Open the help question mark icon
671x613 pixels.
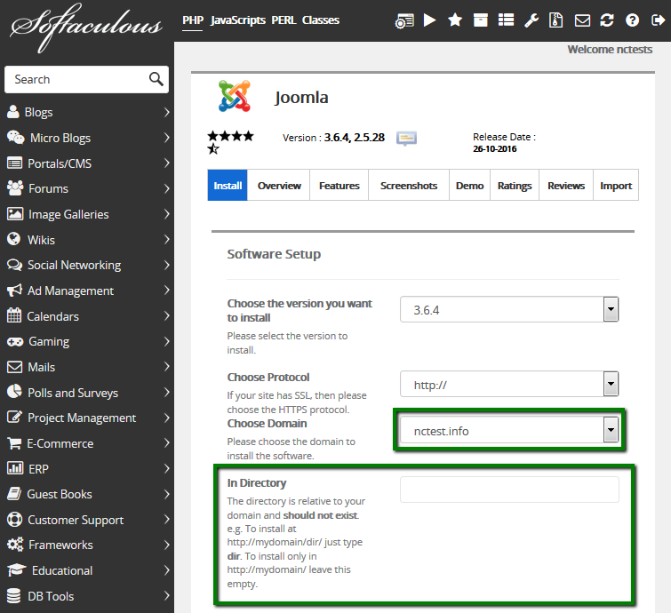coord(632,20)
